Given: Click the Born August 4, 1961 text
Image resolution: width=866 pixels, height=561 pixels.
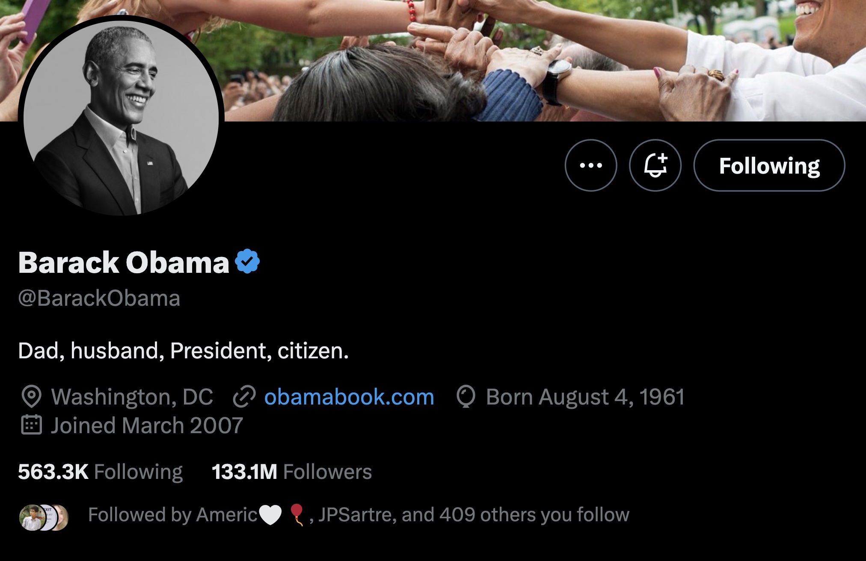Looking at the screenshot, I should 585,397.
